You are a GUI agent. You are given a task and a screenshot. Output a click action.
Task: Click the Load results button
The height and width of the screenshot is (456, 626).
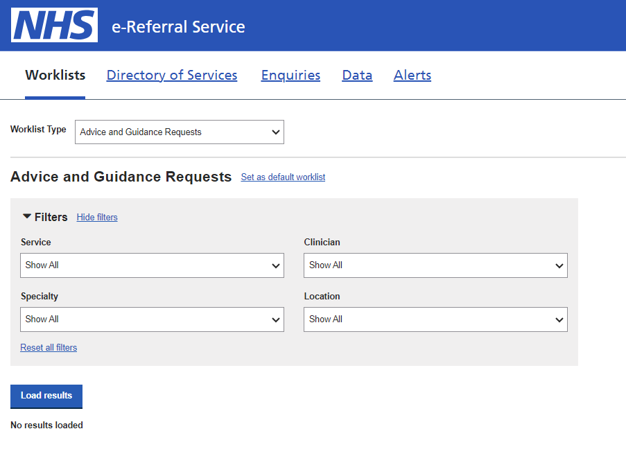46,396
